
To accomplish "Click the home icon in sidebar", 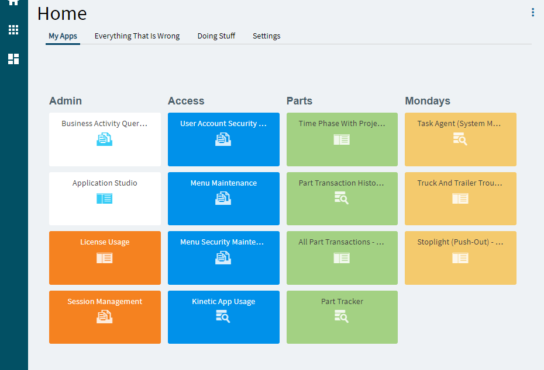I will tap(13, 2).
